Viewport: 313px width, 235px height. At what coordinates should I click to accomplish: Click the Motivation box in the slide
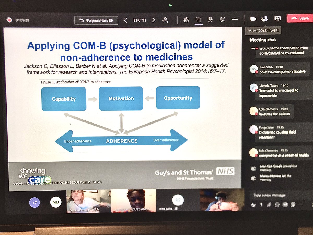pyautogui.click(x=121, y=98)
